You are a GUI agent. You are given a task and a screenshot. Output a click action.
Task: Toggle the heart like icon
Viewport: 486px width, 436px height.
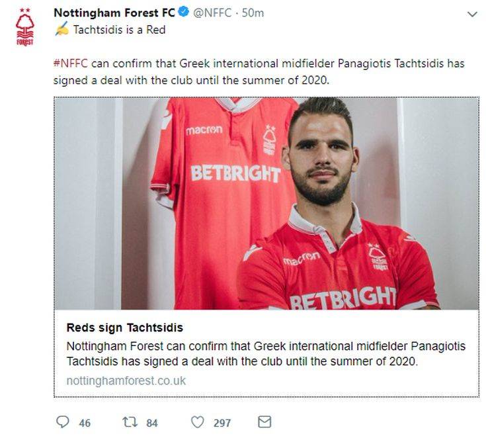[197, 422]
